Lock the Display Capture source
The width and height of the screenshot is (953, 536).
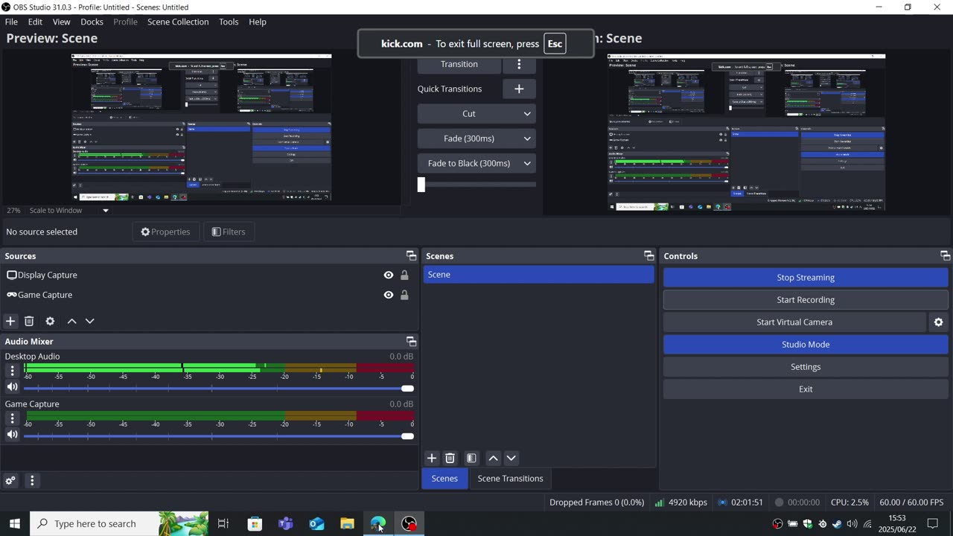click(404, 275)
